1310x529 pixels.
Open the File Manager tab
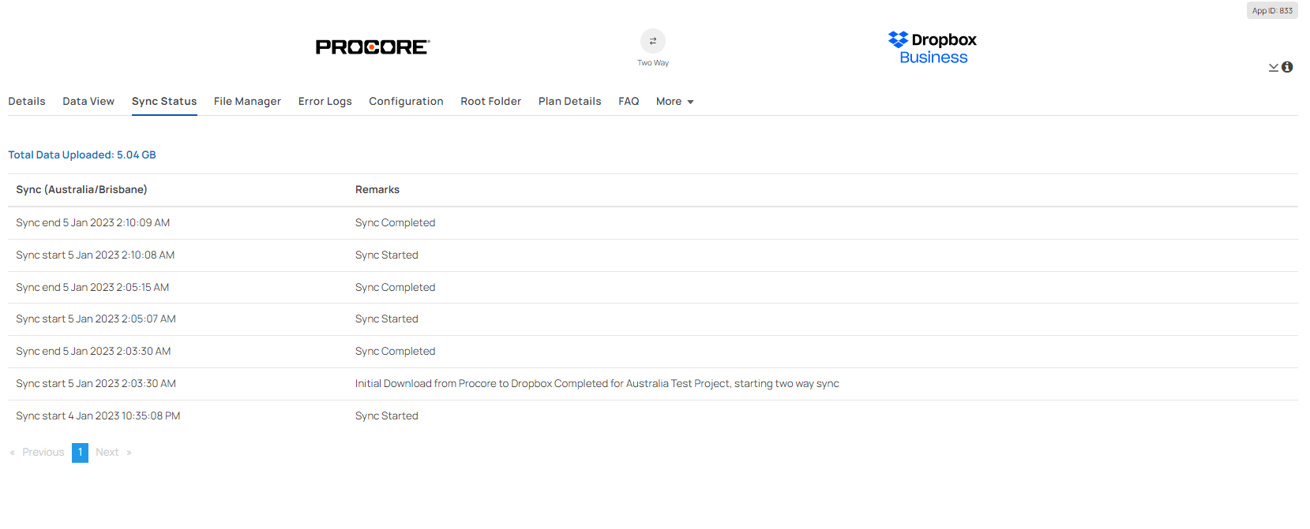coord(247,102)
